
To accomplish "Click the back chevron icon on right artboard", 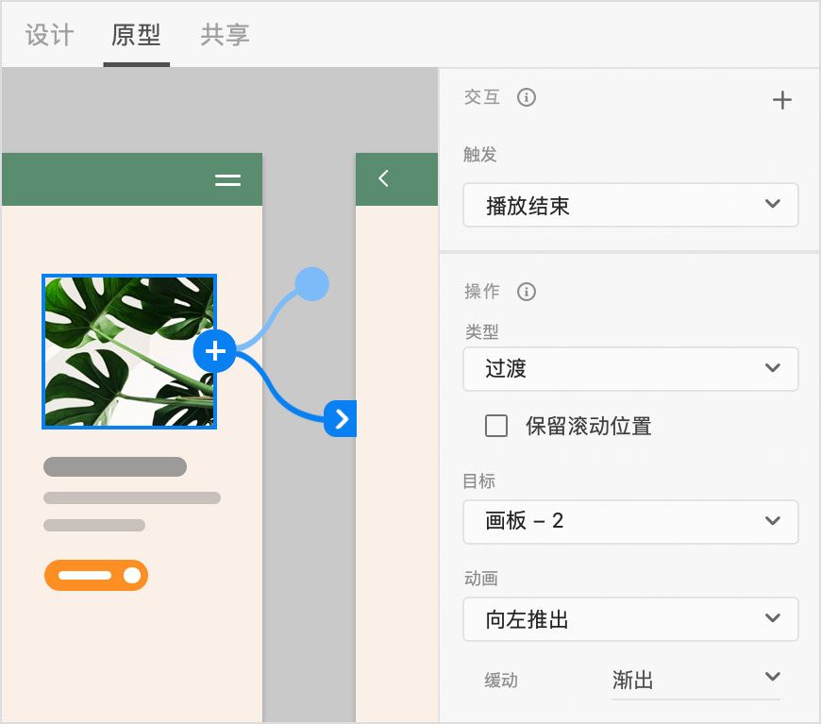I will coord(383,178).
